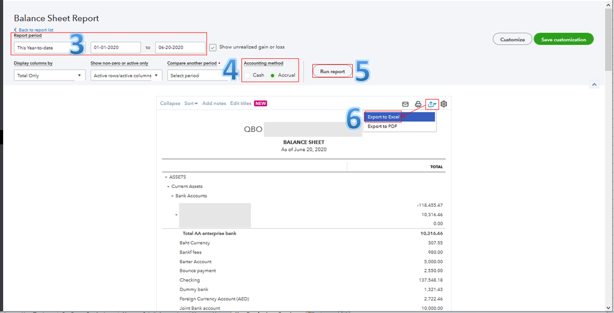This screenshot has height=313, width=614.
Task: Collapse the report header panel arrow
Action: tap(594, 84)
